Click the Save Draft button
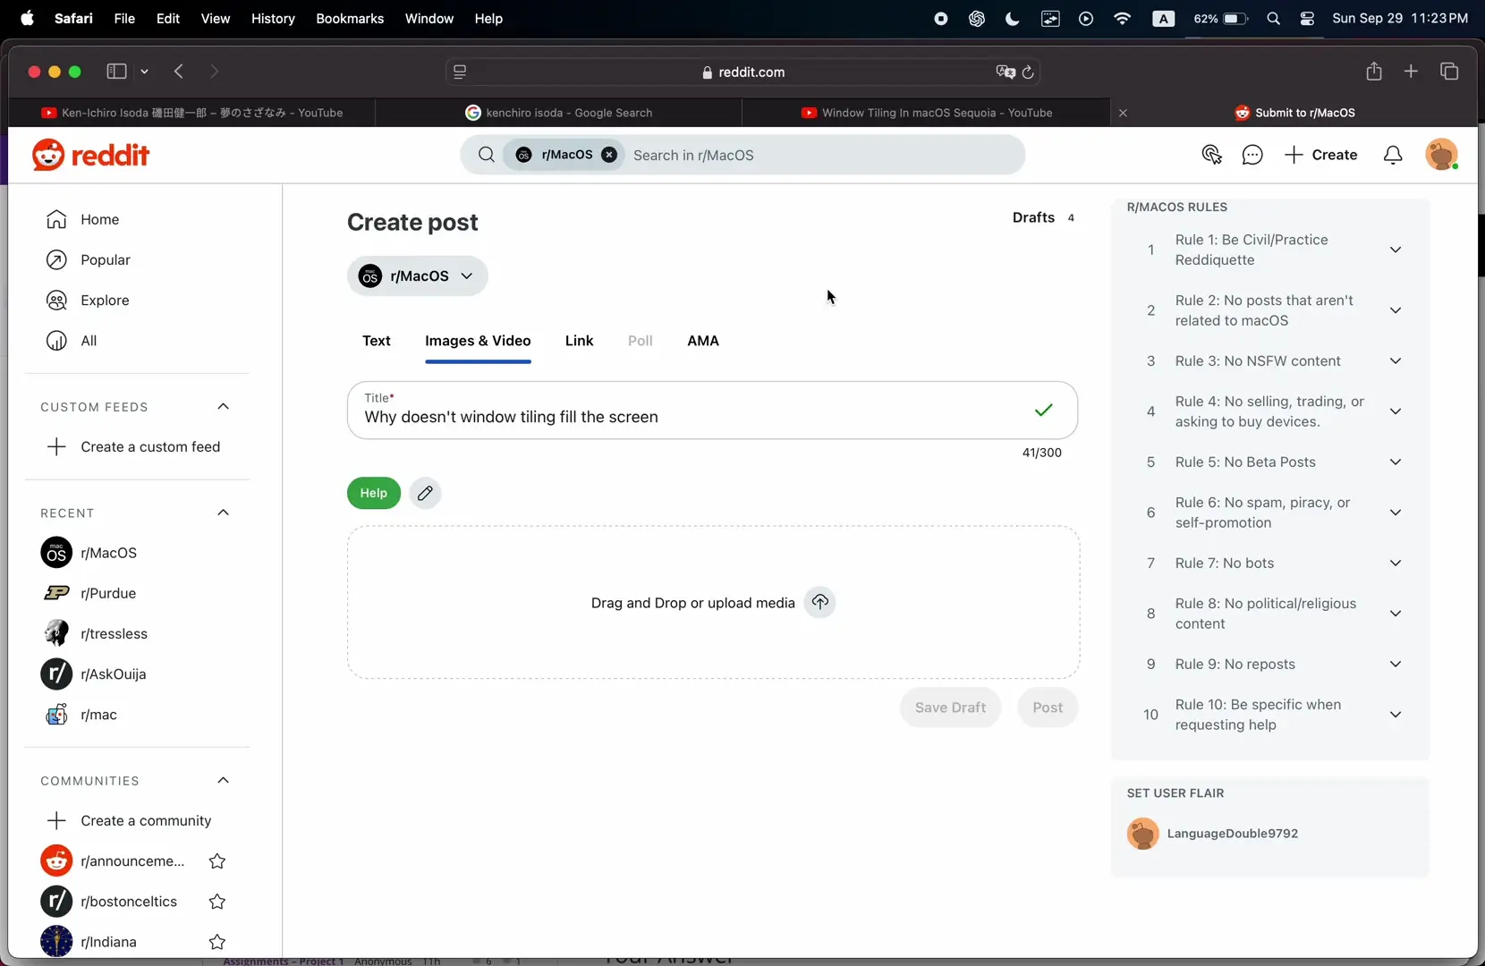The height and width of the screenshot is (966, 1485). (x=950, y=708)
